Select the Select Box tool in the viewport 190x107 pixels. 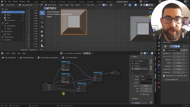pyautogui.click(x=42, y=13)
